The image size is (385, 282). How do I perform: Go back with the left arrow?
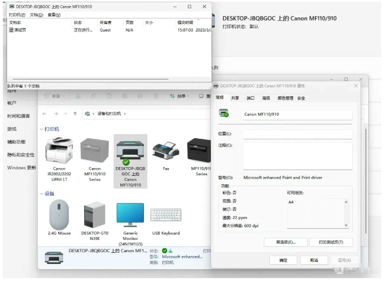click(44, 114)
